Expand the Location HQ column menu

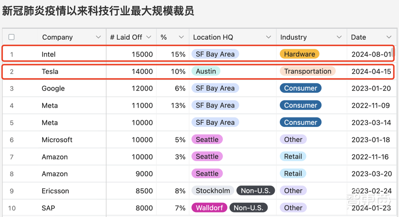coord(269,37)
